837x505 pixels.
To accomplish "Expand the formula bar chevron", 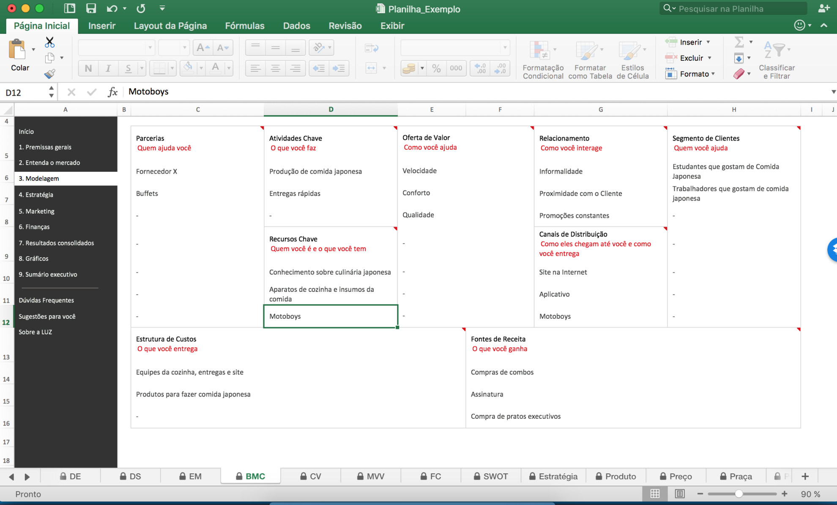I will 833,92.
